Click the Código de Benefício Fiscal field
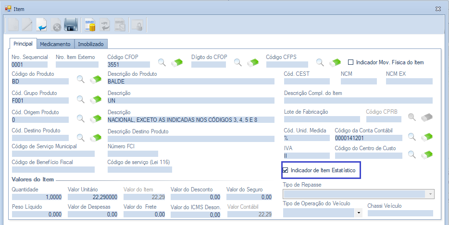The width and height of the screenshot is (449, 225). (53, 169)
